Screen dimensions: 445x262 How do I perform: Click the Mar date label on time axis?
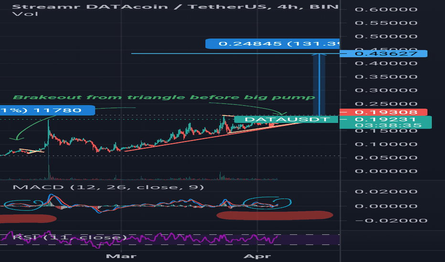pyautogui.click(x=121, y=256)
